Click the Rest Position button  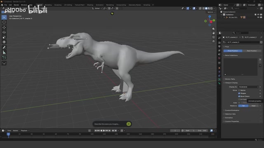click(252, 51)
